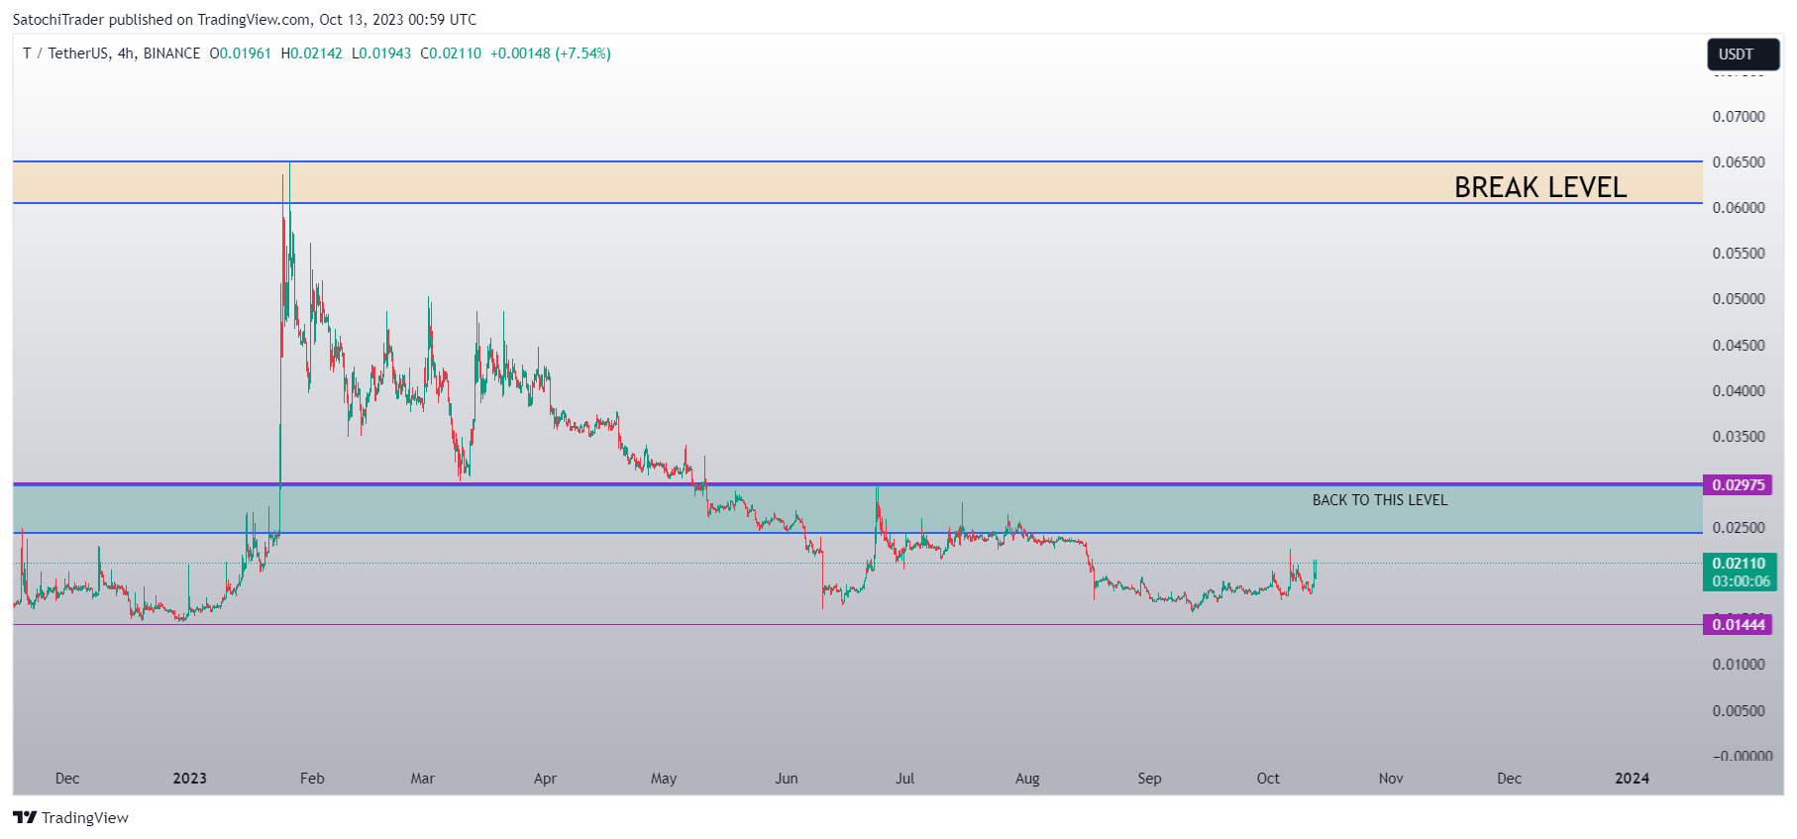This screenshot has width=1797, height=839.
Task: Click the Sep label on time axis
Action: (x=1149, y=779)
